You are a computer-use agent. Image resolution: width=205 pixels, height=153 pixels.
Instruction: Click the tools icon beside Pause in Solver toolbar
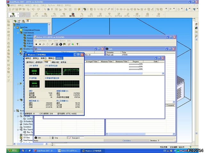44,44
